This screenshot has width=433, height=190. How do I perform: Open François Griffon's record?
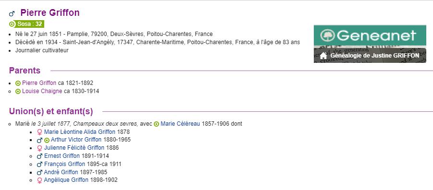pos(64,164)
